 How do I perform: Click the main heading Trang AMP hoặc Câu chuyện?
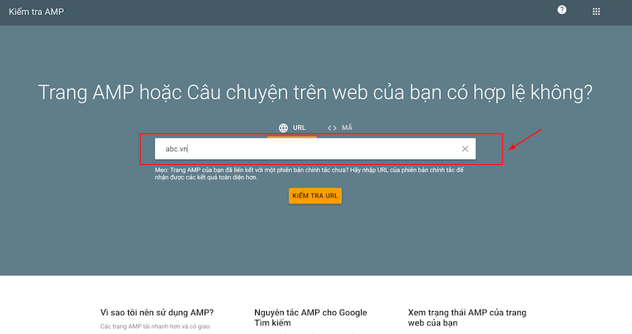[x=315, y=92]
